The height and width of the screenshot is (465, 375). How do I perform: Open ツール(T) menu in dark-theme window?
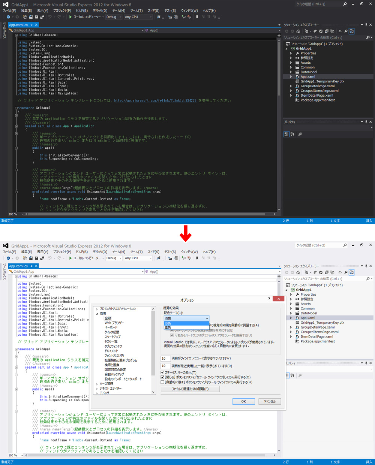point(136,10)
